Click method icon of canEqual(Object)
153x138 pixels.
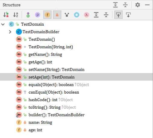point(19,92)
